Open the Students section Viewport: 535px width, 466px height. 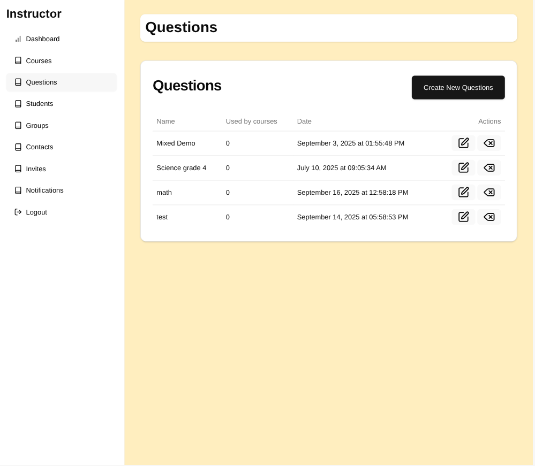coord(62,104)
